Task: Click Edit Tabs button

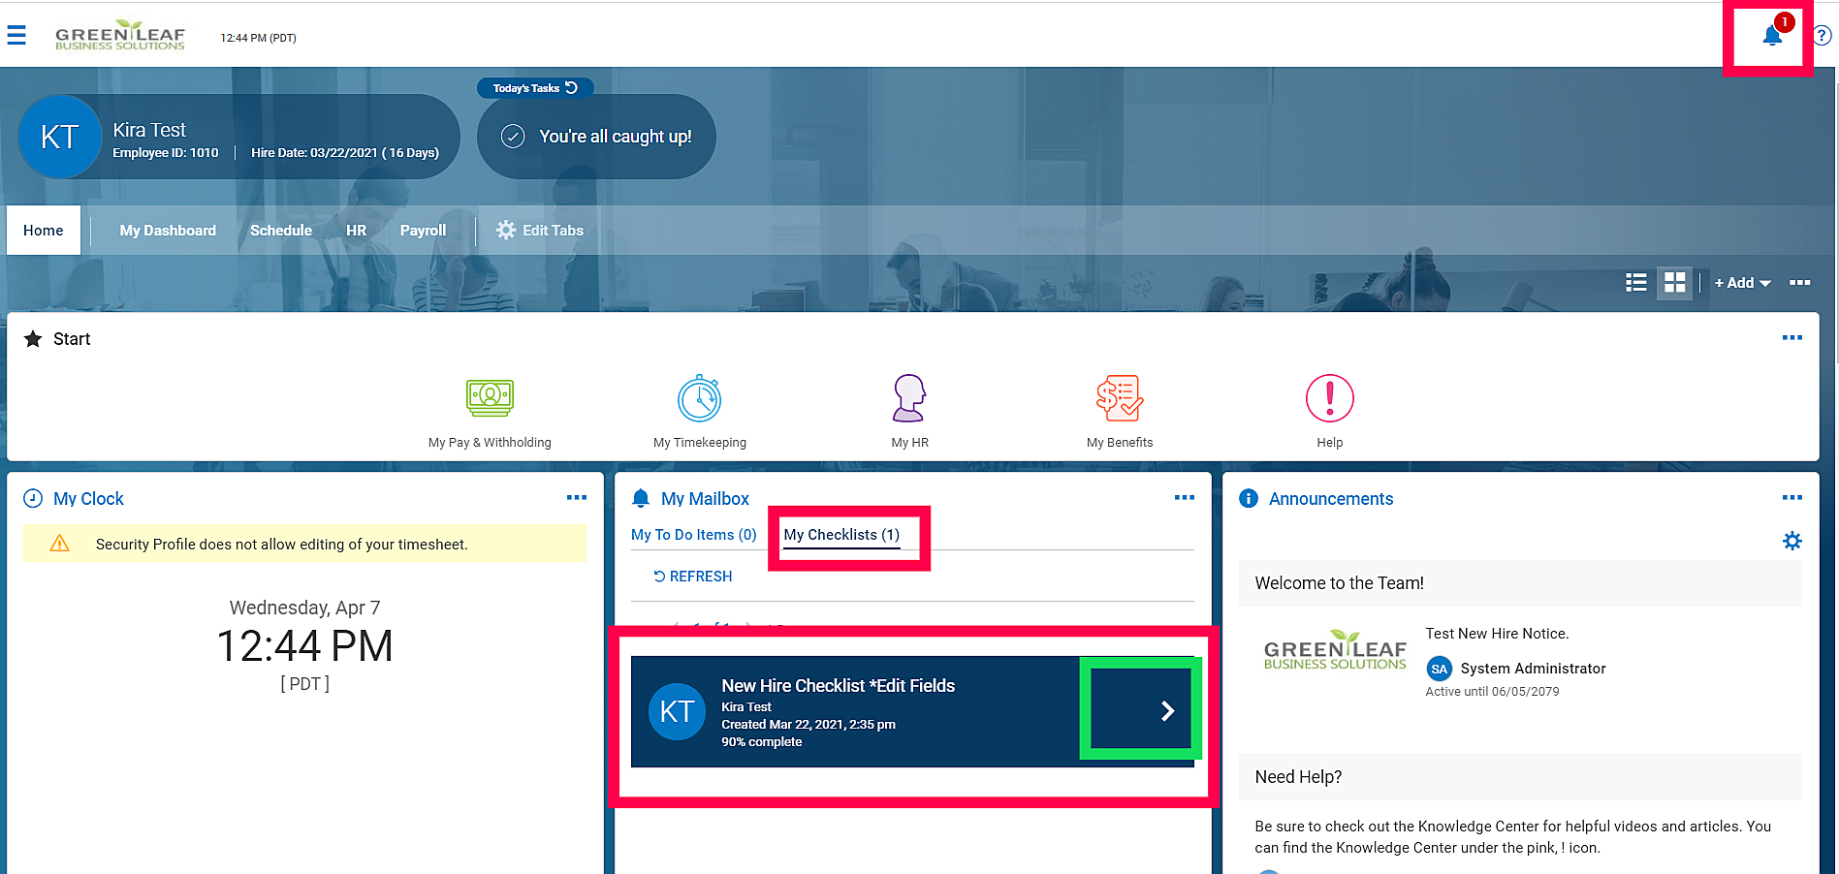Action: point(540,231)
